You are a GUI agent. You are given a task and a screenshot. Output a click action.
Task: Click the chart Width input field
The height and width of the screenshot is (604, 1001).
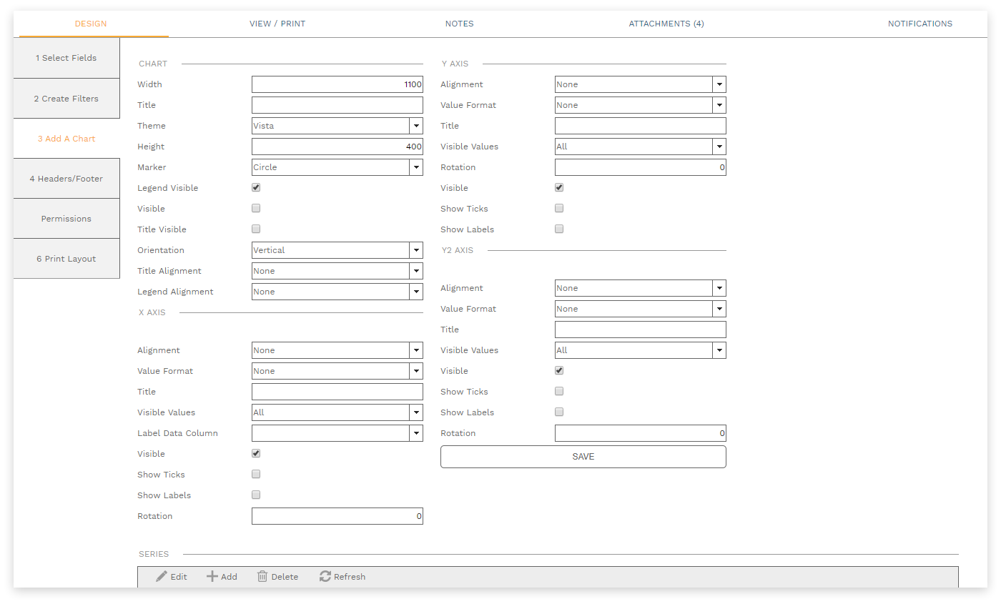pyautogui.click(x=337, y=84)
